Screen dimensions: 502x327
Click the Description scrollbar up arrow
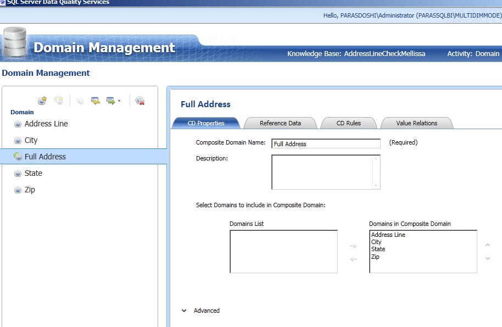tap(376, 158)
